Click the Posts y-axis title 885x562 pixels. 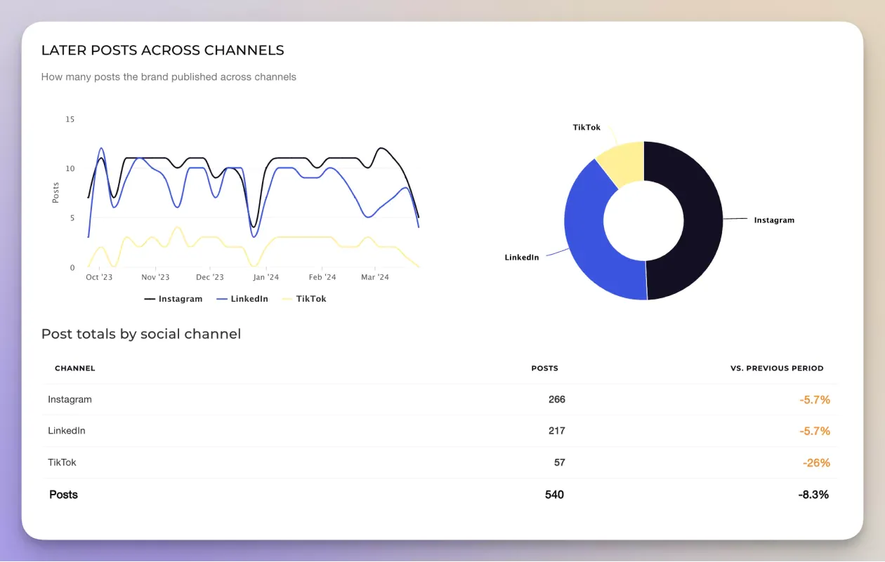click(x=55, y=193)
